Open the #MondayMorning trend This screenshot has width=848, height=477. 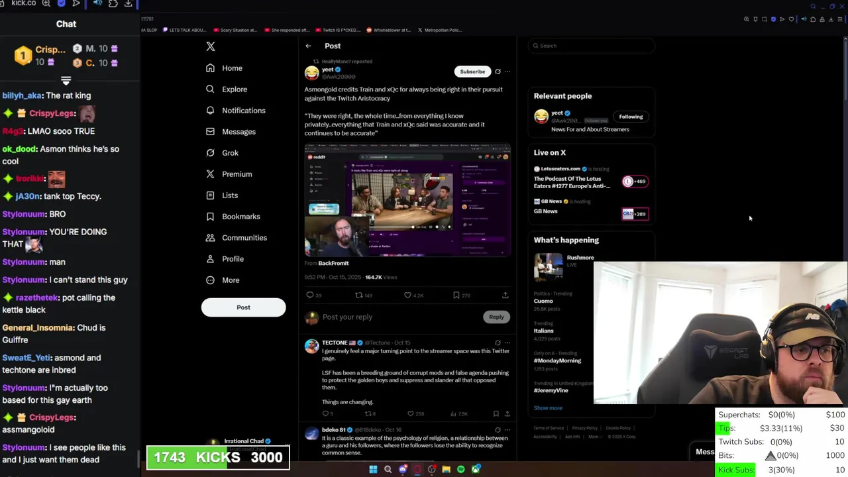[x=558, y=360]
